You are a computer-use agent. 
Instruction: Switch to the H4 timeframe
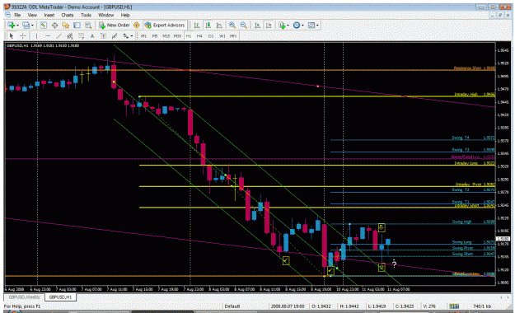[x=199, y=35]
